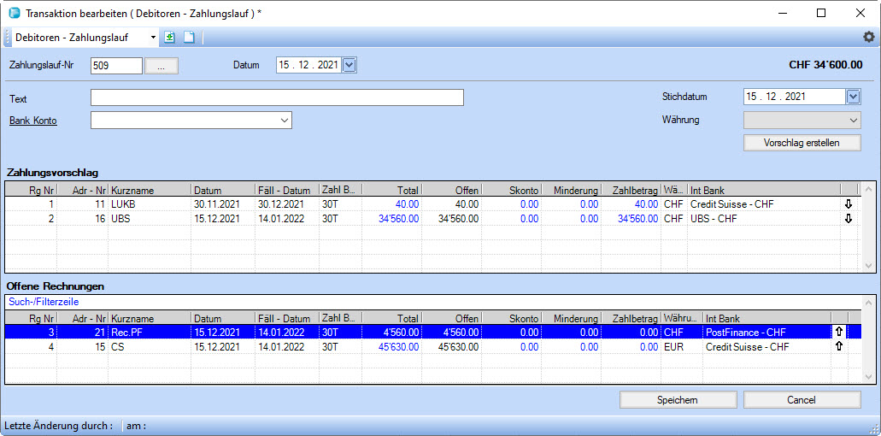Open the settings gear icon
Image resolution: width=881 pixels, height=436 pixels.
coord(868,37)
